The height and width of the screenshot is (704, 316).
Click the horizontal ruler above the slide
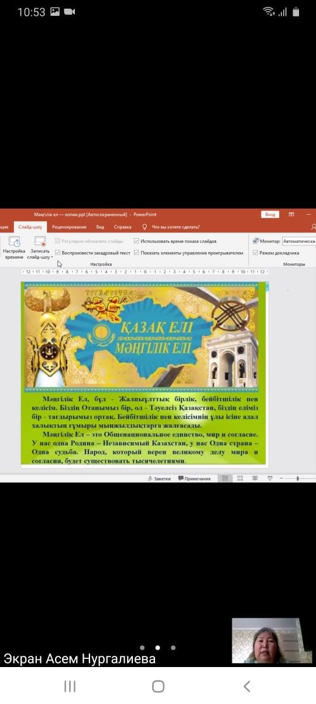[145, 272]
